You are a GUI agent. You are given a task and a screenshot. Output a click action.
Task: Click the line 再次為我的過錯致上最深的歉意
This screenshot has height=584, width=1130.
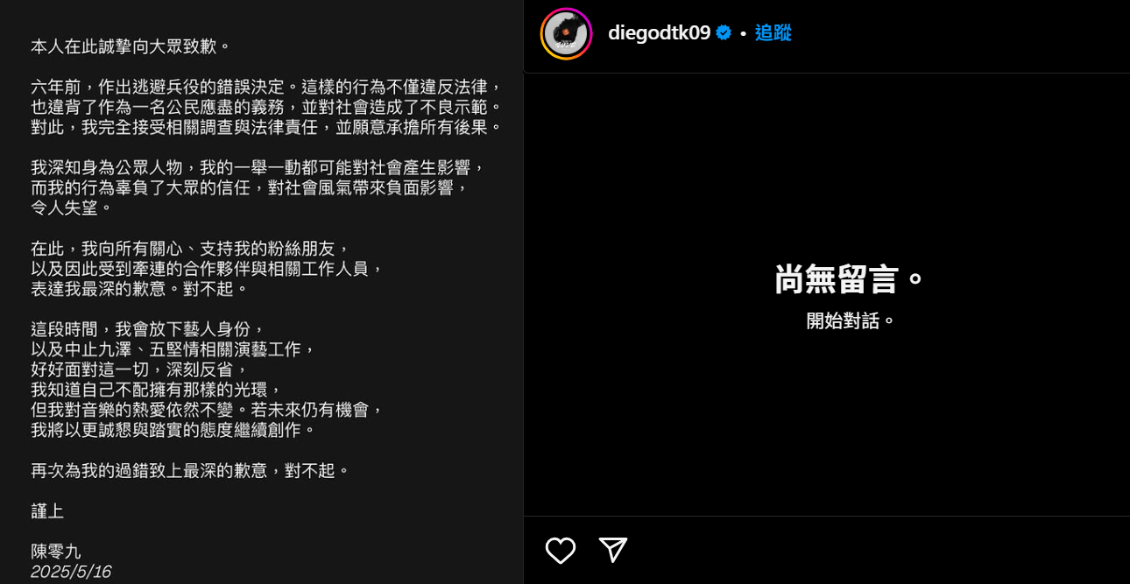(x=191, y=470)
